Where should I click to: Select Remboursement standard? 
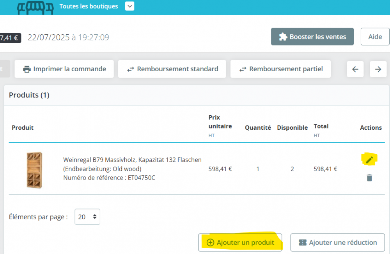click(x=172, y=69)
